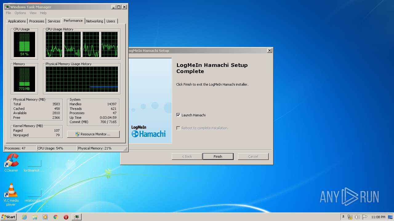394x221 pixels.
Task: Click Finish in Hamachi Setup
Action: click(218, 157)
